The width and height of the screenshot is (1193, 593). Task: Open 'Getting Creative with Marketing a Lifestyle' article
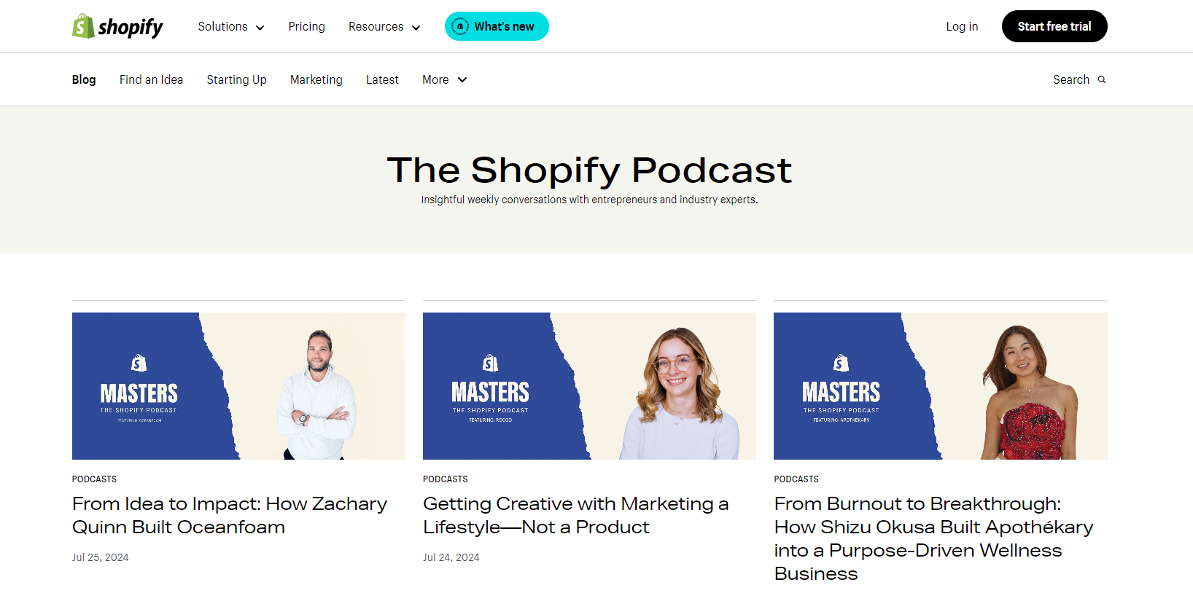click(x=576, y=515)
